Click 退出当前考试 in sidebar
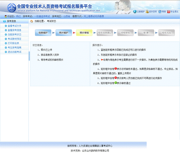The image size is (180, 154). coord(15,52)
